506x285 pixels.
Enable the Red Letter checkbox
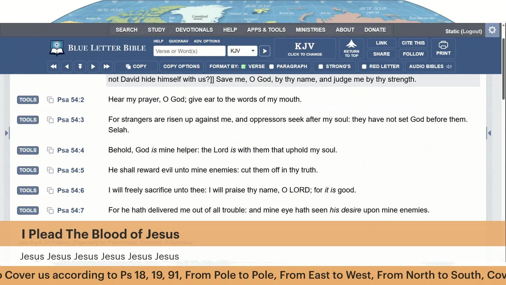[x=364, y=66]
